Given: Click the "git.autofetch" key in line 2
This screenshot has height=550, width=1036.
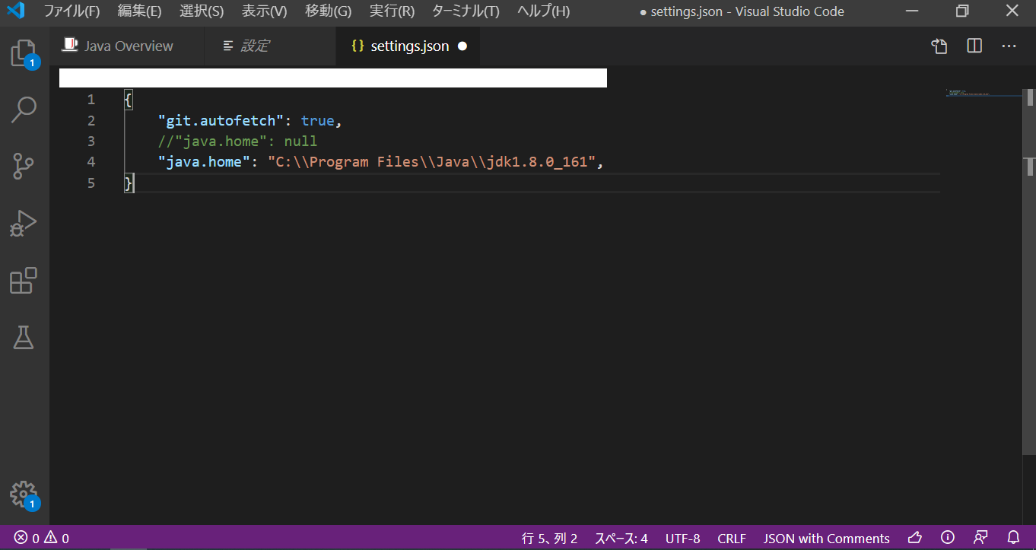Looking at the screenshot, I should click(221, 121).
